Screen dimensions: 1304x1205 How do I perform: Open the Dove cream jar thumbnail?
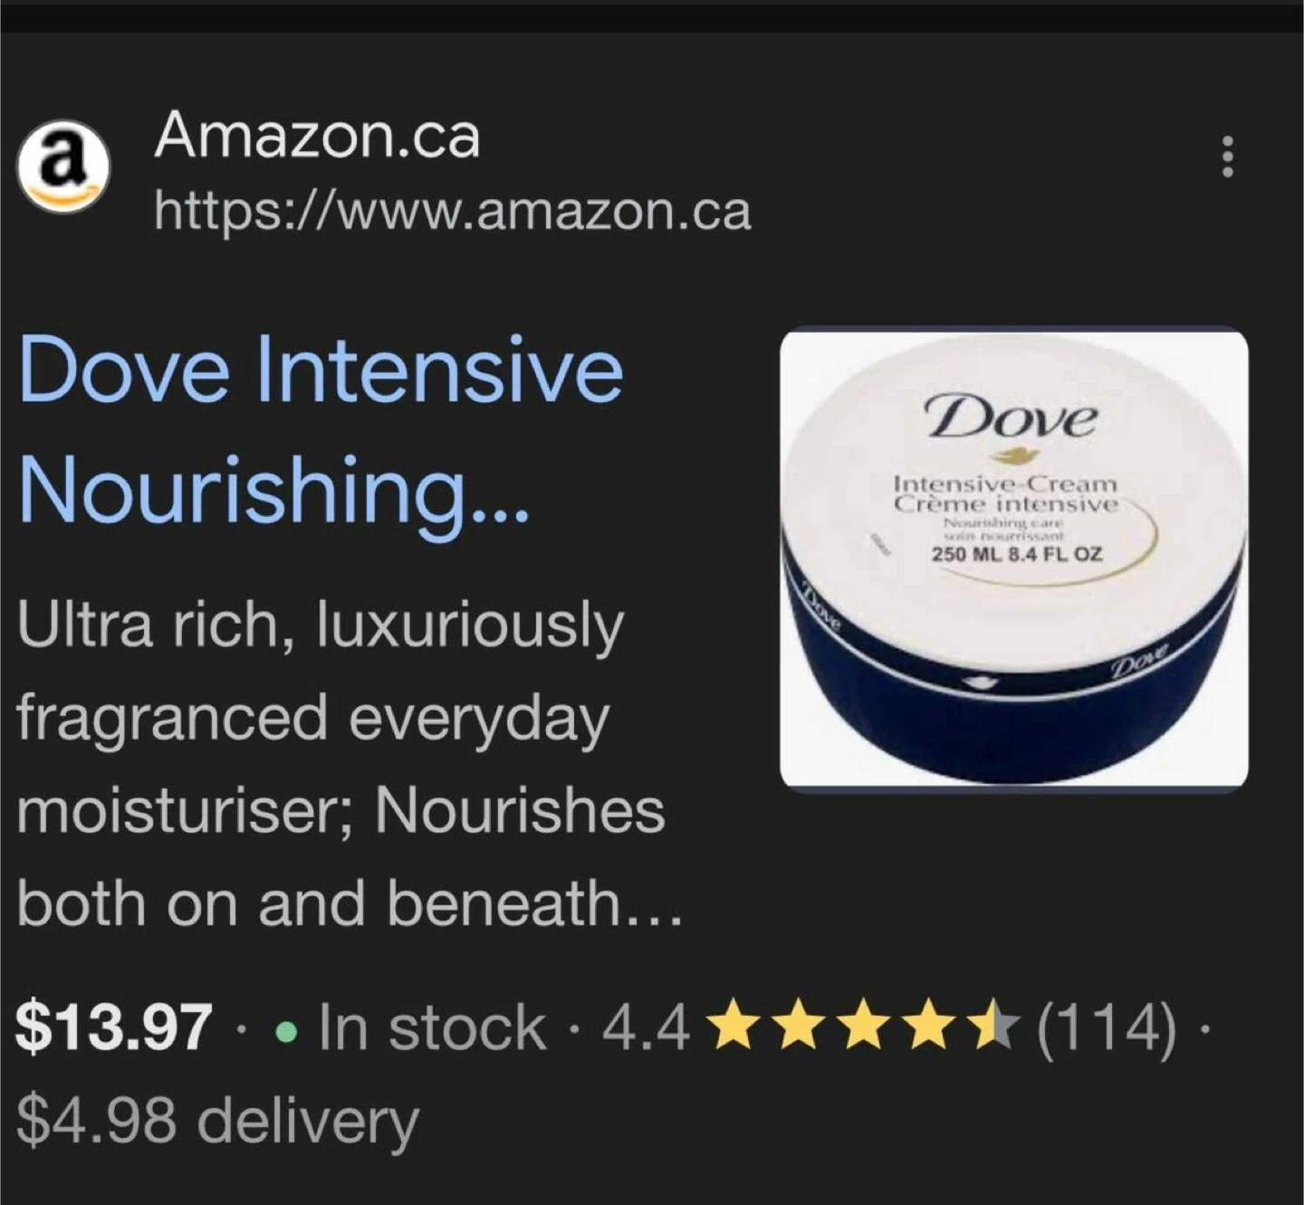pyautogui.click(x=1014, y=560)
